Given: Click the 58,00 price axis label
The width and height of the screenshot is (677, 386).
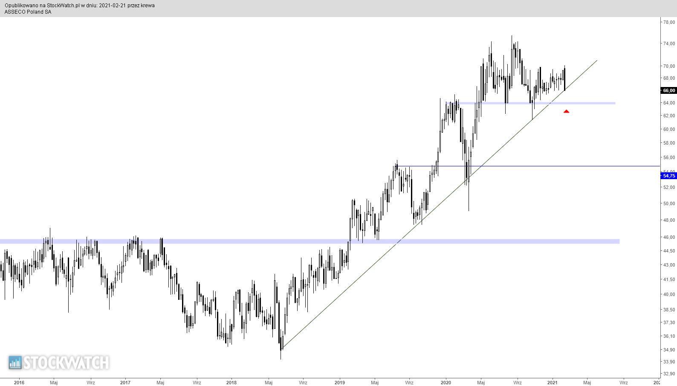Looking at the screenshot, I should point(669,143).
